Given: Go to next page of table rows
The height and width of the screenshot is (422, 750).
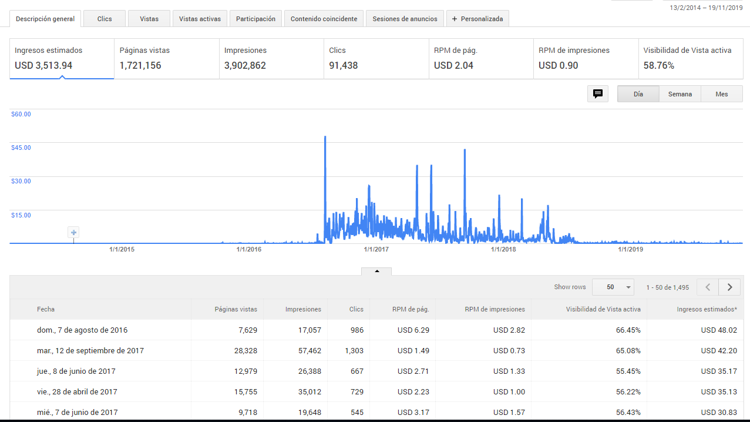Looking at the screenshot, I should (729, 287).
